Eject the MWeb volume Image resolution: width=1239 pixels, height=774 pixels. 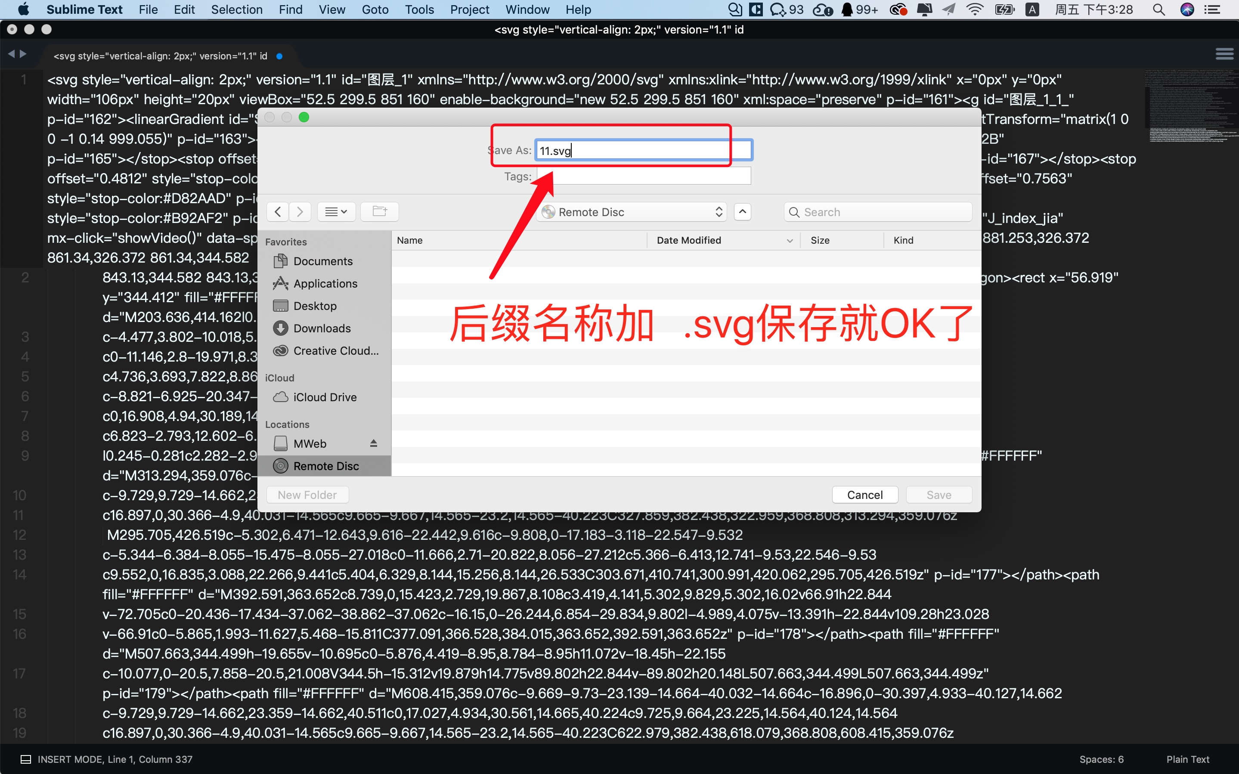tap(374, 443)
